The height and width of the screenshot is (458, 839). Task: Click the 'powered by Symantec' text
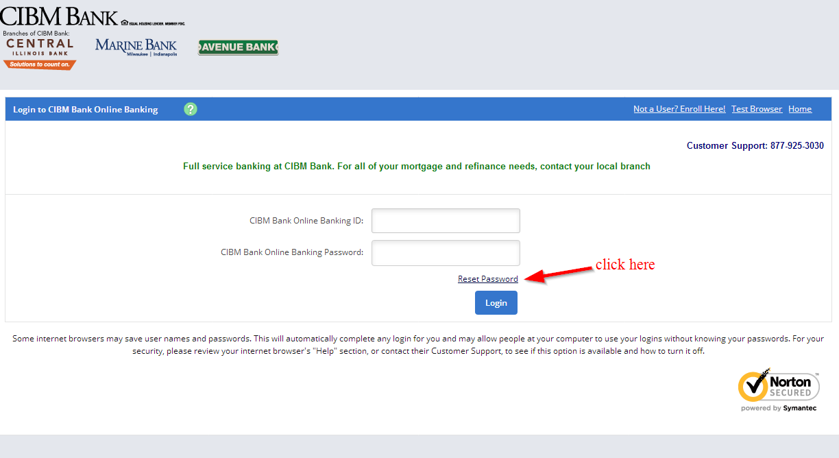click(x=779, y=408)
